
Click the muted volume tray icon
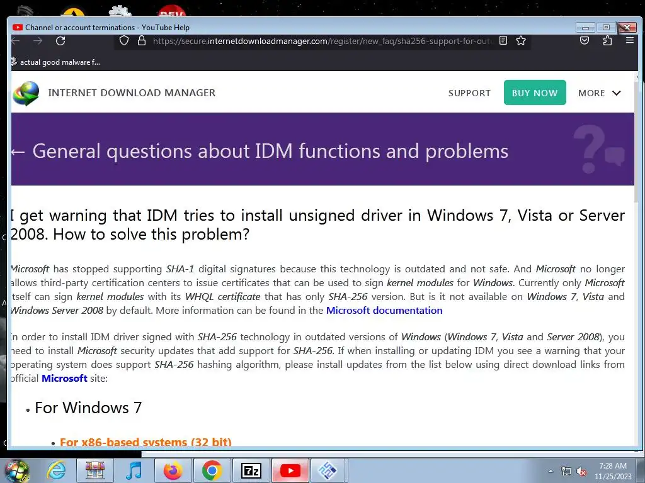(581, 471)
